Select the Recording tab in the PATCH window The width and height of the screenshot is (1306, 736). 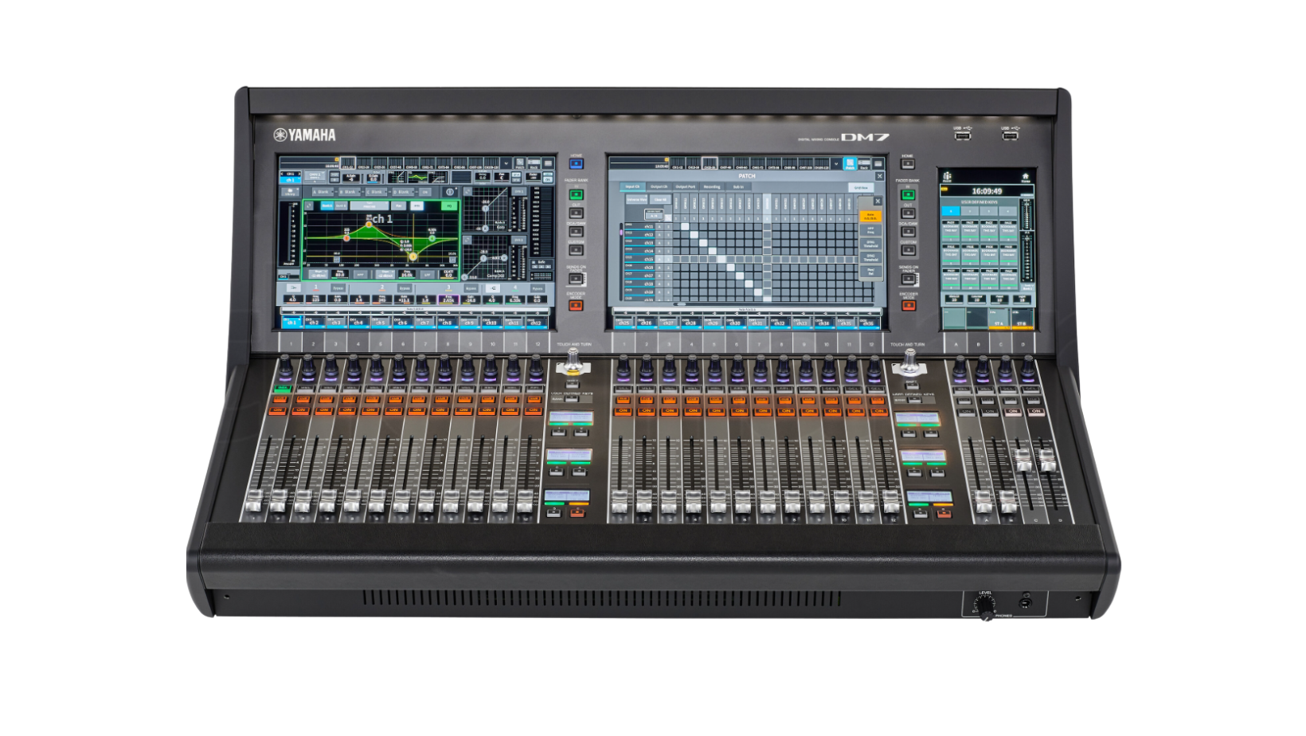point(711,187)
